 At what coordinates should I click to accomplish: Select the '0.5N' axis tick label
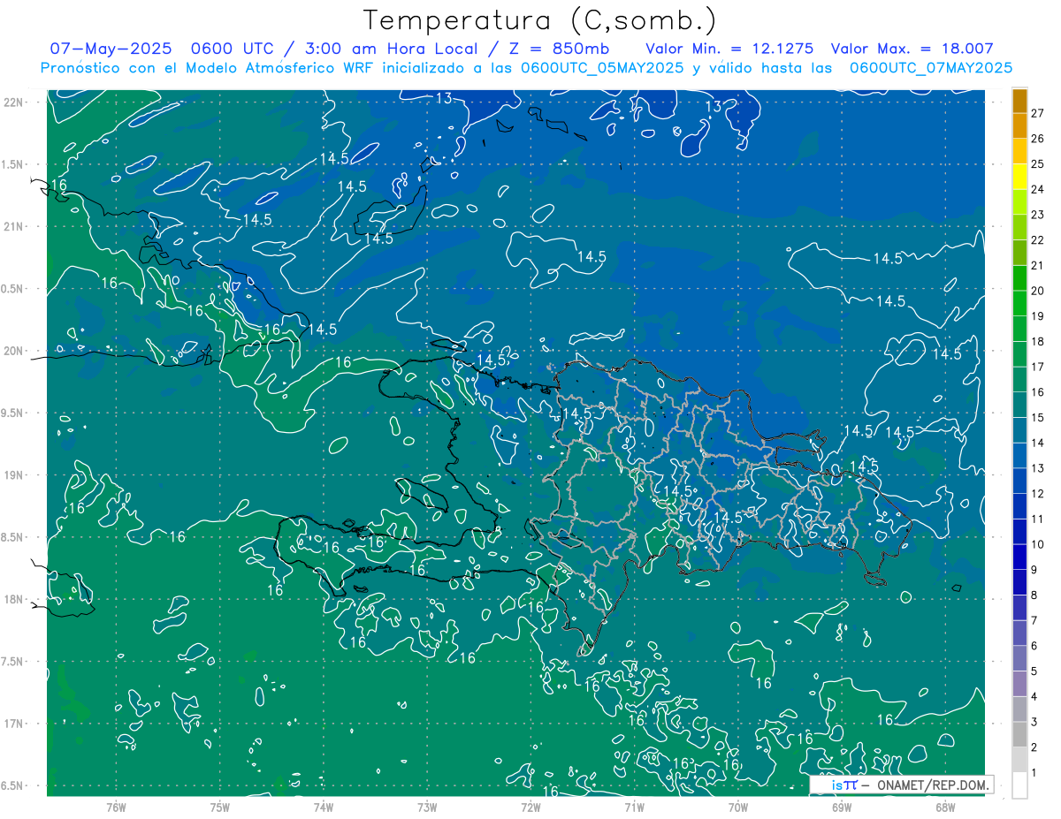tap(13, 289)
